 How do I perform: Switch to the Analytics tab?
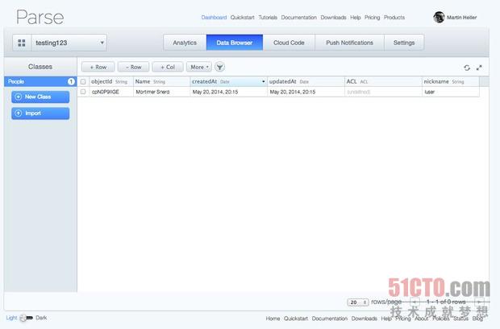(x=185, y=43)
